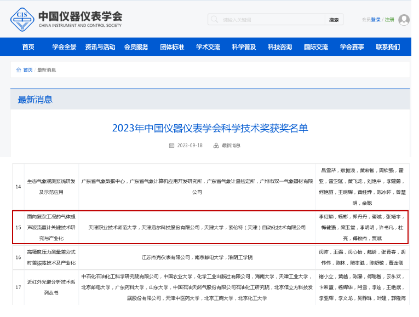This screenshot has width=419, height=317.
Task: Click the CIS society logo
Action: pos(22,20)
